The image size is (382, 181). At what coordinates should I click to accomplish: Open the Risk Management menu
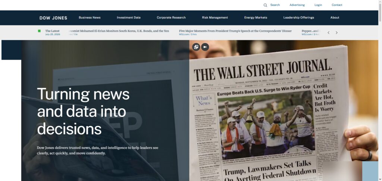(215, 18)
